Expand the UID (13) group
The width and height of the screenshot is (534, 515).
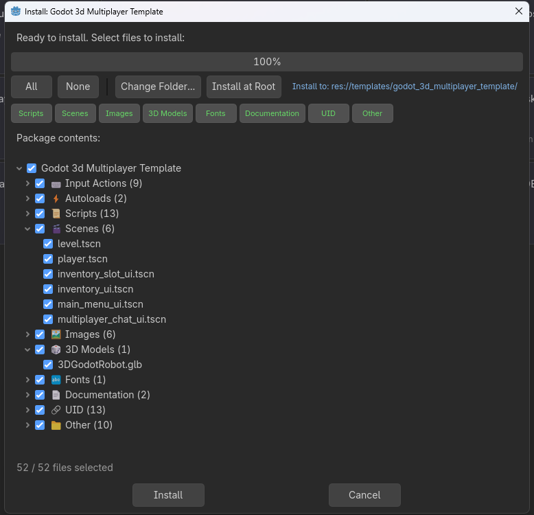point(27,410)
